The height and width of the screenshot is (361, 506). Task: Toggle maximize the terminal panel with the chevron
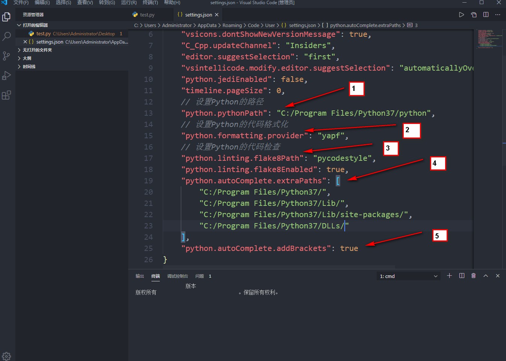[486, 276]
